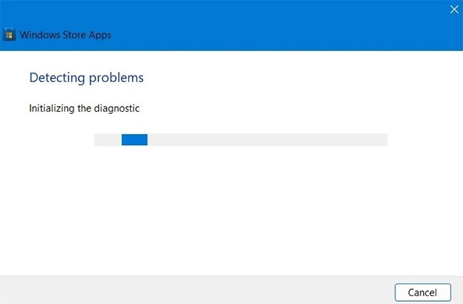Click the Initializing the diagnostic status text

click(84, 109)
